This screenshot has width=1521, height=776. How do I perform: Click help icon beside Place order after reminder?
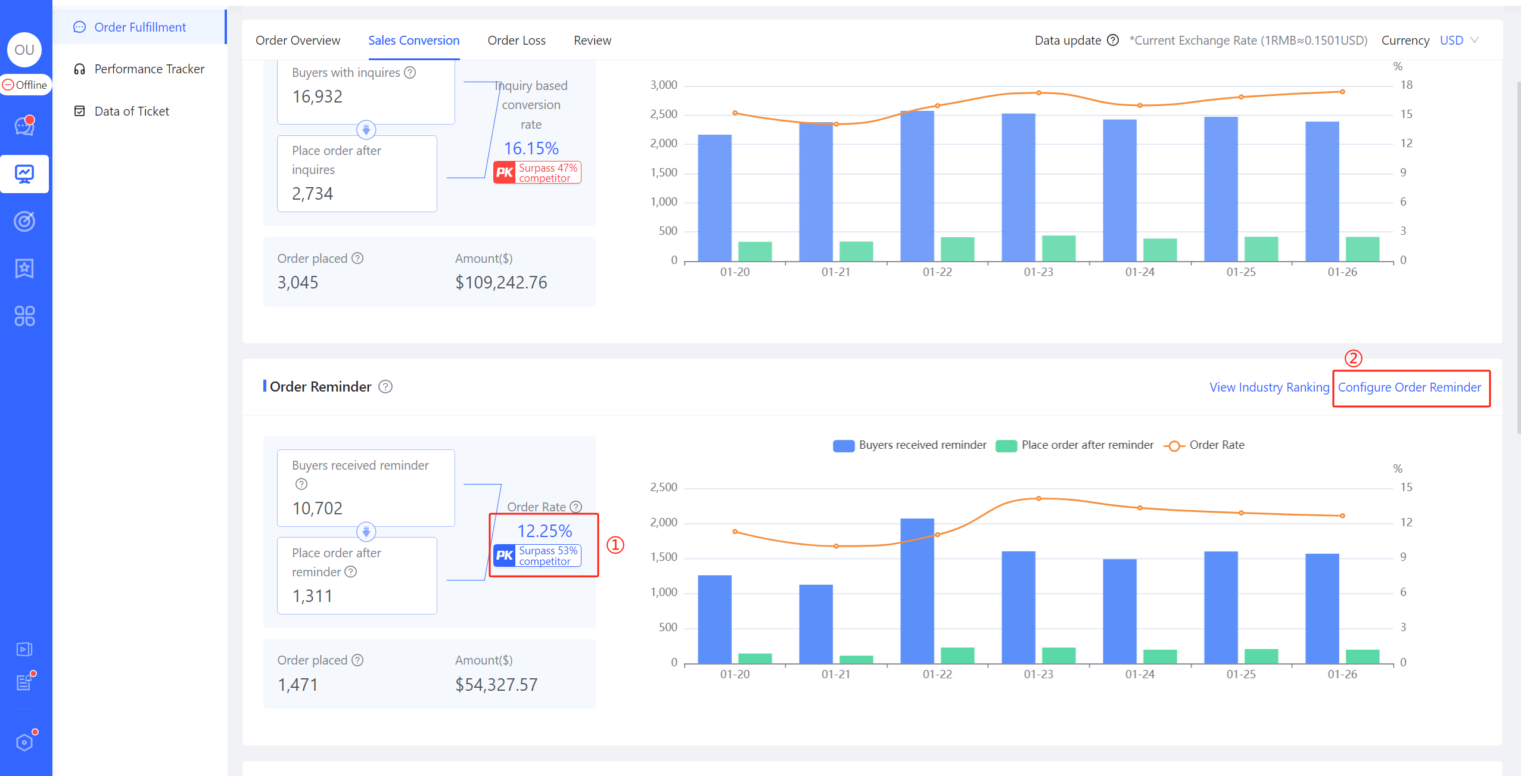click(x=351, y=572)
